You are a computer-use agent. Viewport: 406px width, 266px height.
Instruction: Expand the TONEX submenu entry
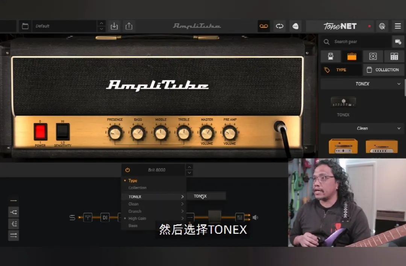154,197
